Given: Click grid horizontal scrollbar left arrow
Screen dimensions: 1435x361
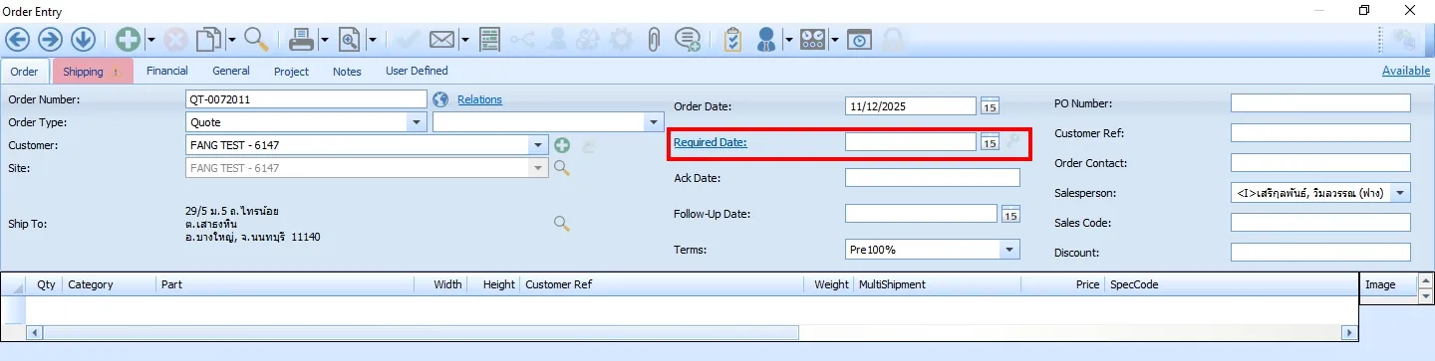Looking at the screenshot, I should [34, 332].
